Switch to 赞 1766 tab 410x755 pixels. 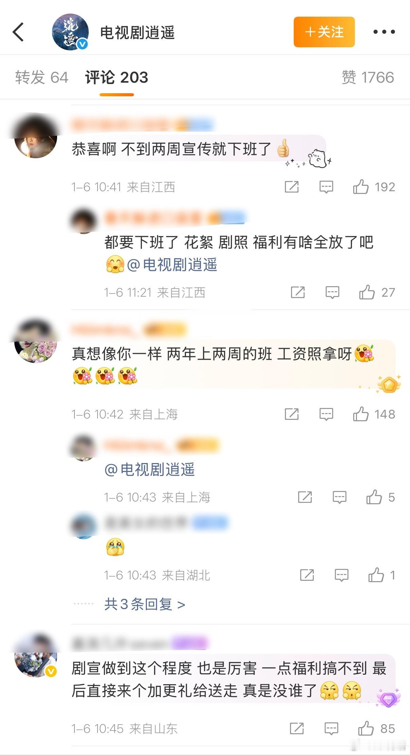(x=368, y=77)
